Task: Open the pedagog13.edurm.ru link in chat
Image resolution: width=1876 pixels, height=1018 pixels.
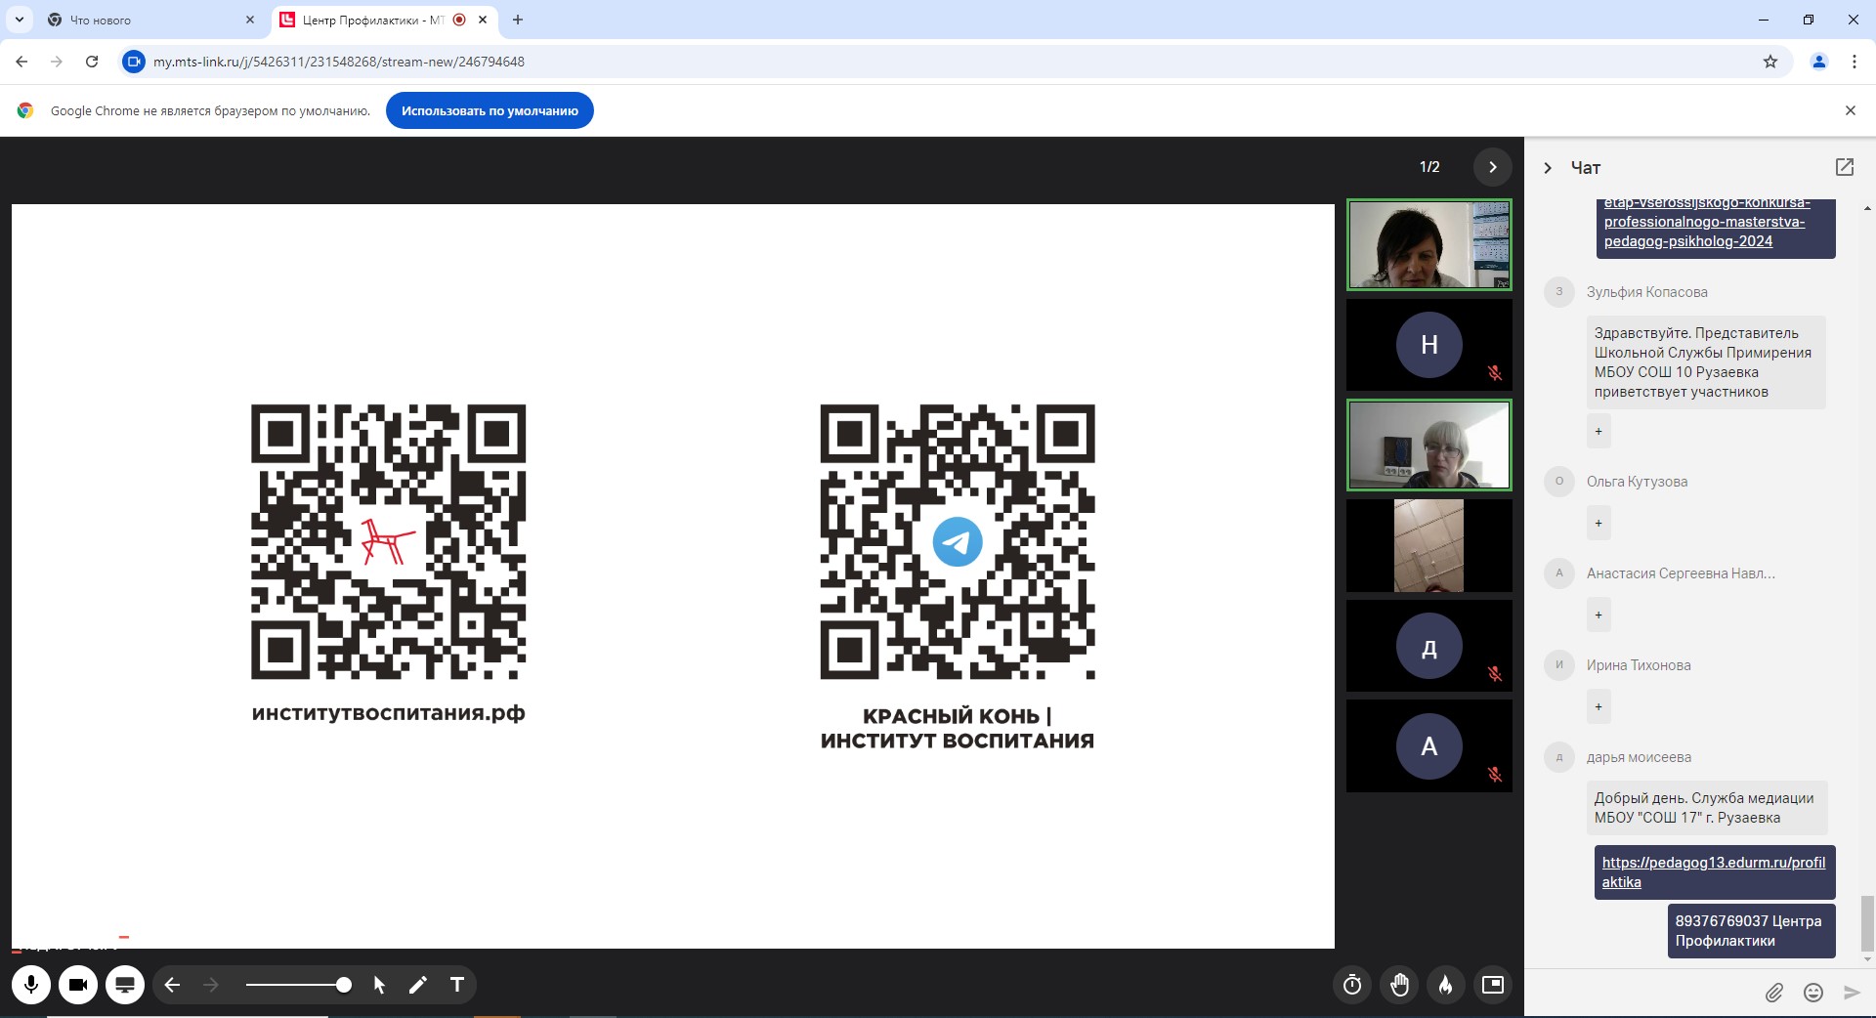Action: click(x=1714, y=872)
